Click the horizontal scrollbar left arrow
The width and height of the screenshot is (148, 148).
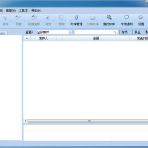point(25,121)
